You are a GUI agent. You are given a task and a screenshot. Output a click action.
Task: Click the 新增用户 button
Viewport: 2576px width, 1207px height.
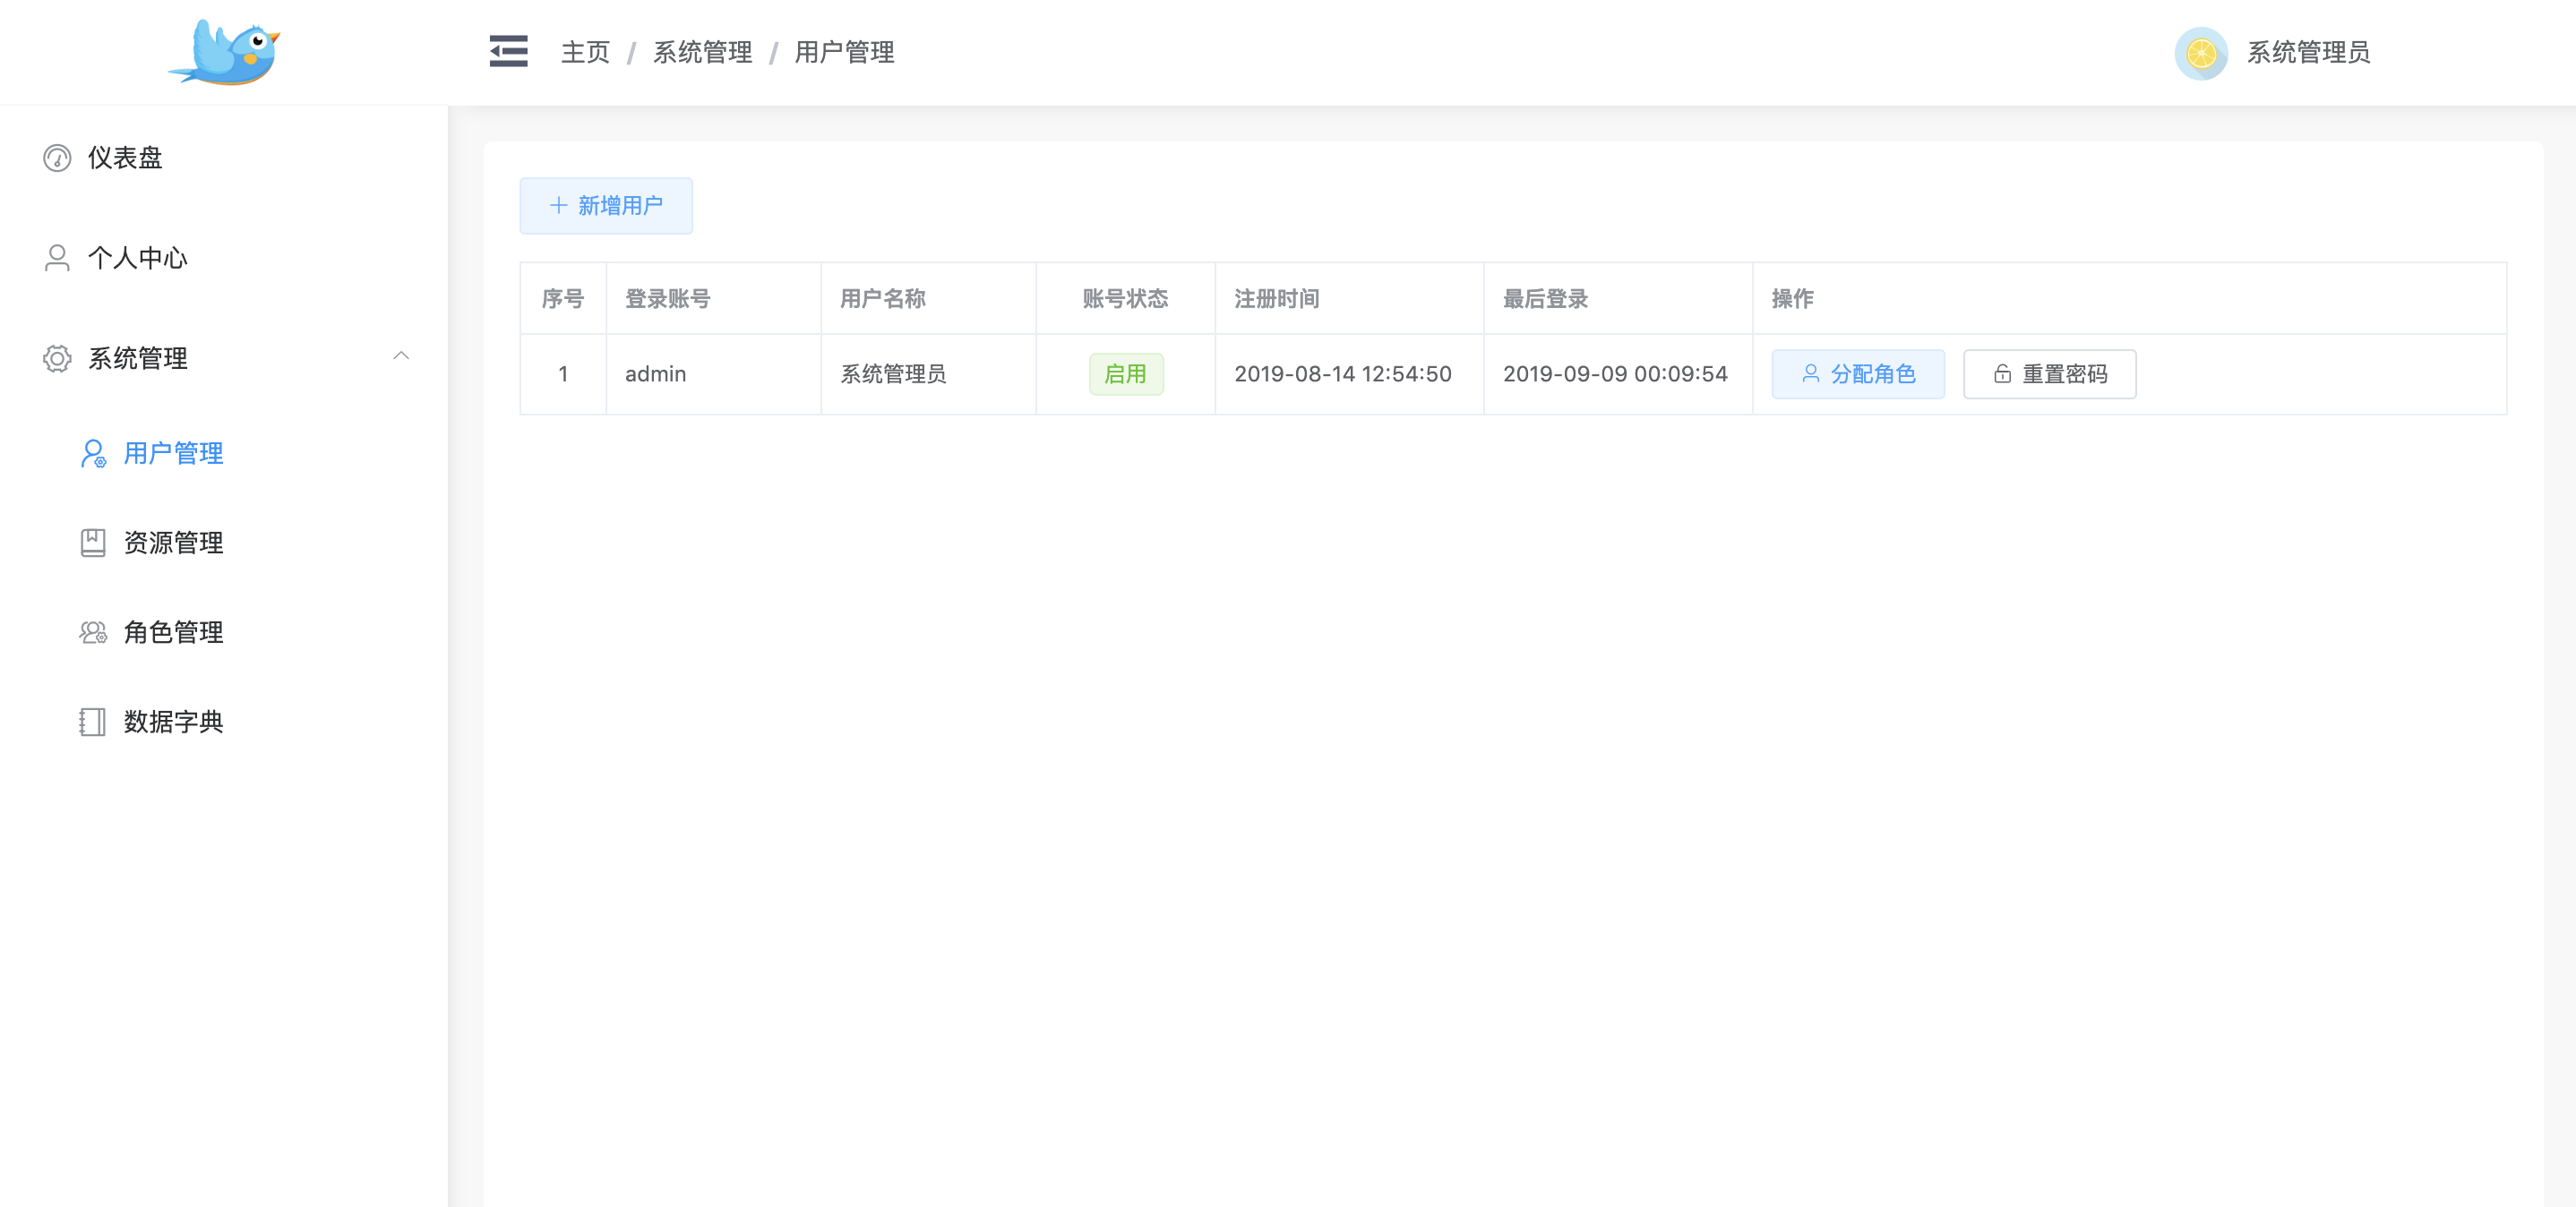click(x=606, y=206)
